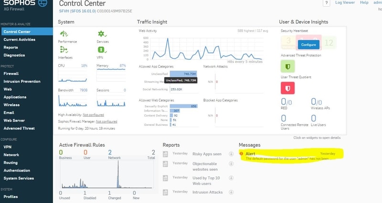Click the Business rules count 0
This screenshot has height=203, width=382.
tap(61, 152)
